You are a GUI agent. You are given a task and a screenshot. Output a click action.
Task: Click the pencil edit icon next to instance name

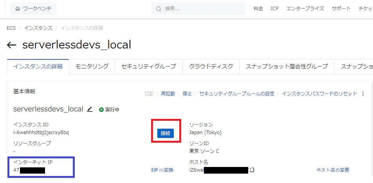pyautogui.click(x=90, y=109)
